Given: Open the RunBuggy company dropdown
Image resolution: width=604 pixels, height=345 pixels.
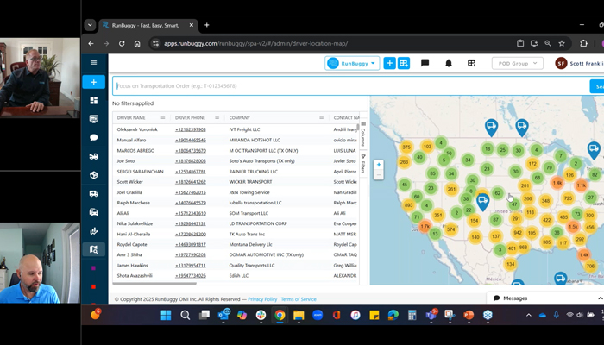Looking at the screenshot, I should tap(352, 63).
